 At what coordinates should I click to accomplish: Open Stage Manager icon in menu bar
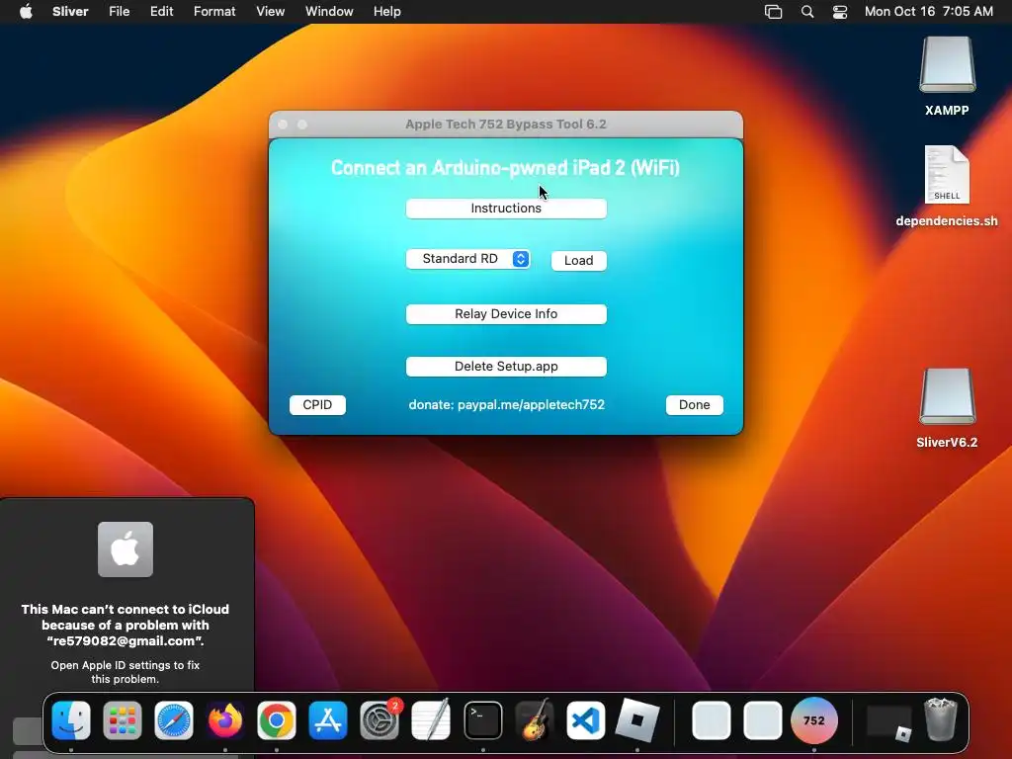pos(773,12)
